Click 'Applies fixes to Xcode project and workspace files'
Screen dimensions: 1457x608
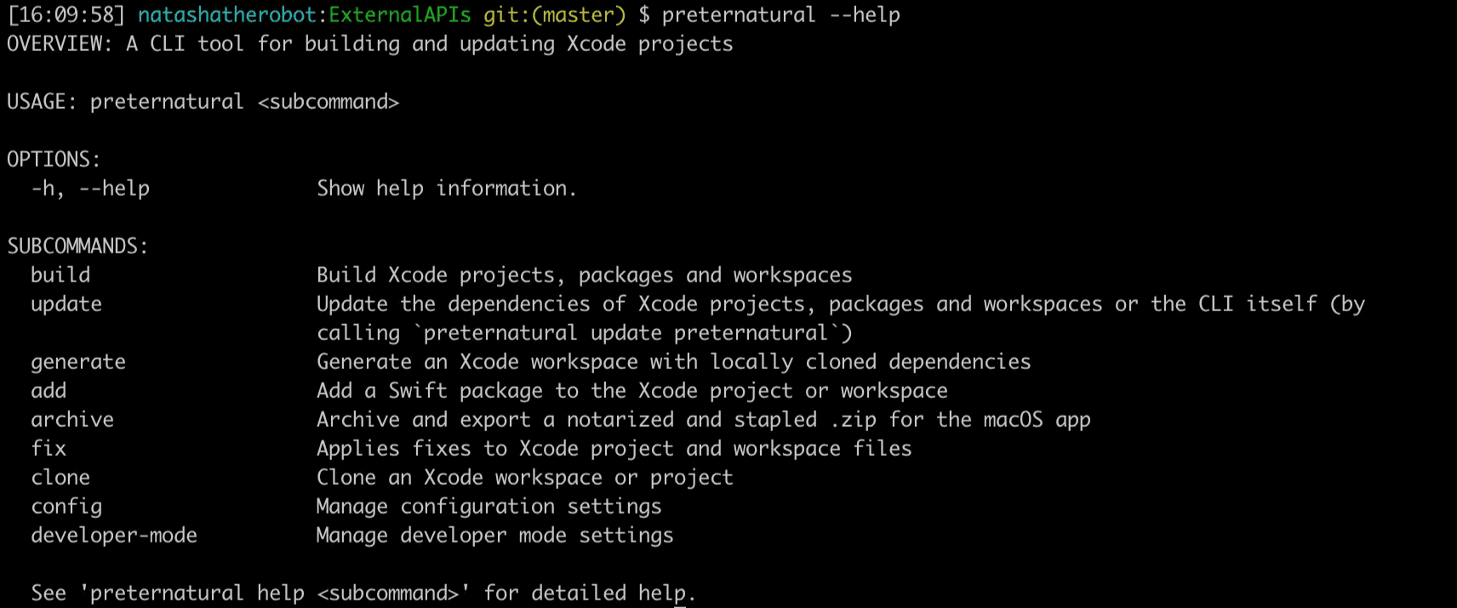tap(614, 449)
